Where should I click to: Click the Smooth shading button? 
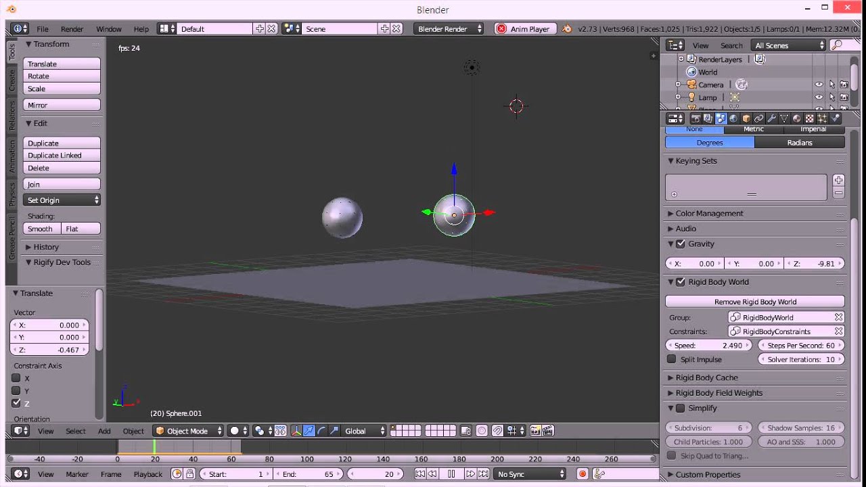click(42, 229)
